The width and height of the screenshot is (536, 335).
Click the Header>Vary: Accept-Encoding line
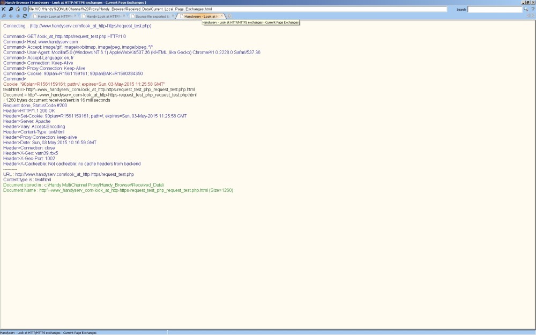tap(34, 127)
